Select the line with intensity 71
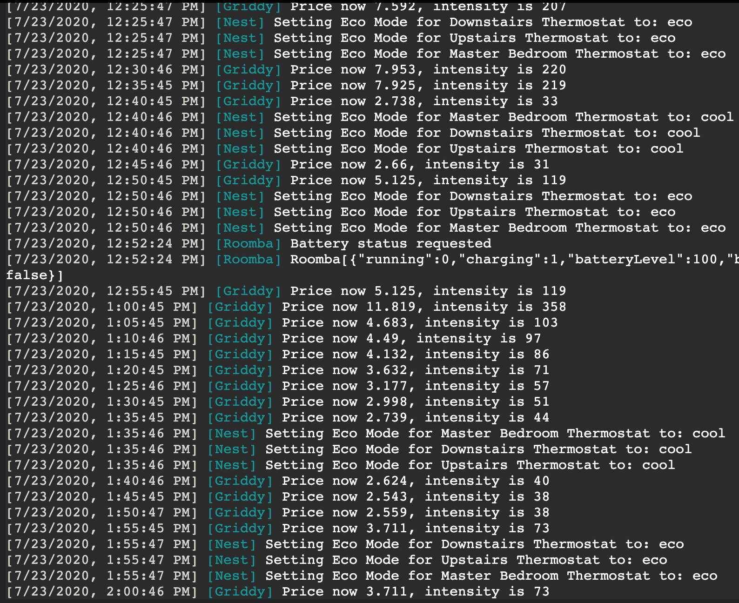Image resolution: width=739 pixels, height=603 pixels. [x=278, y=370]
